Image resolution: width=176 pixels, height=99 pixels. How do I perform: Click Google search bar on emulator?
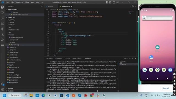(157, 18)
